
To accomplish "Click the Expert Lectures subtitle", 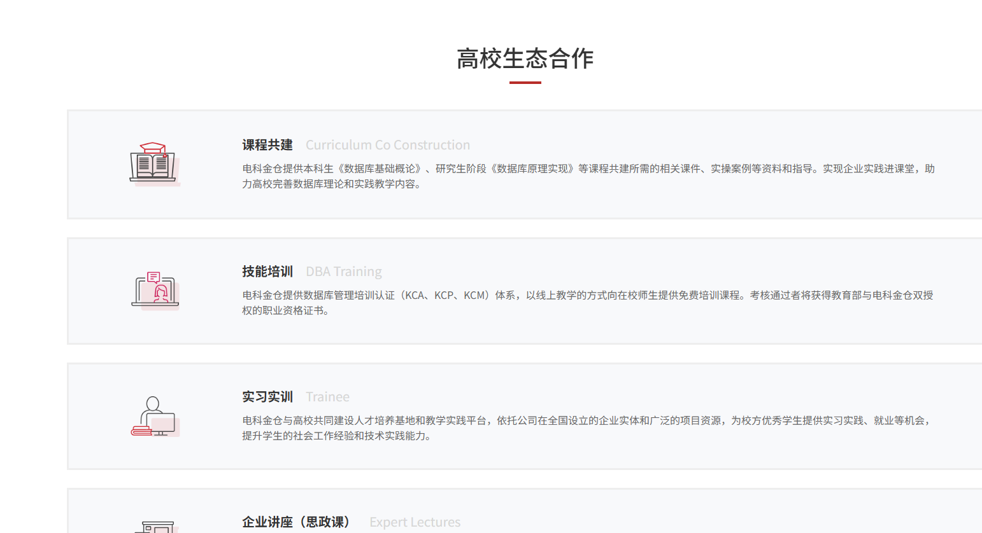I will tap(415, 522).
